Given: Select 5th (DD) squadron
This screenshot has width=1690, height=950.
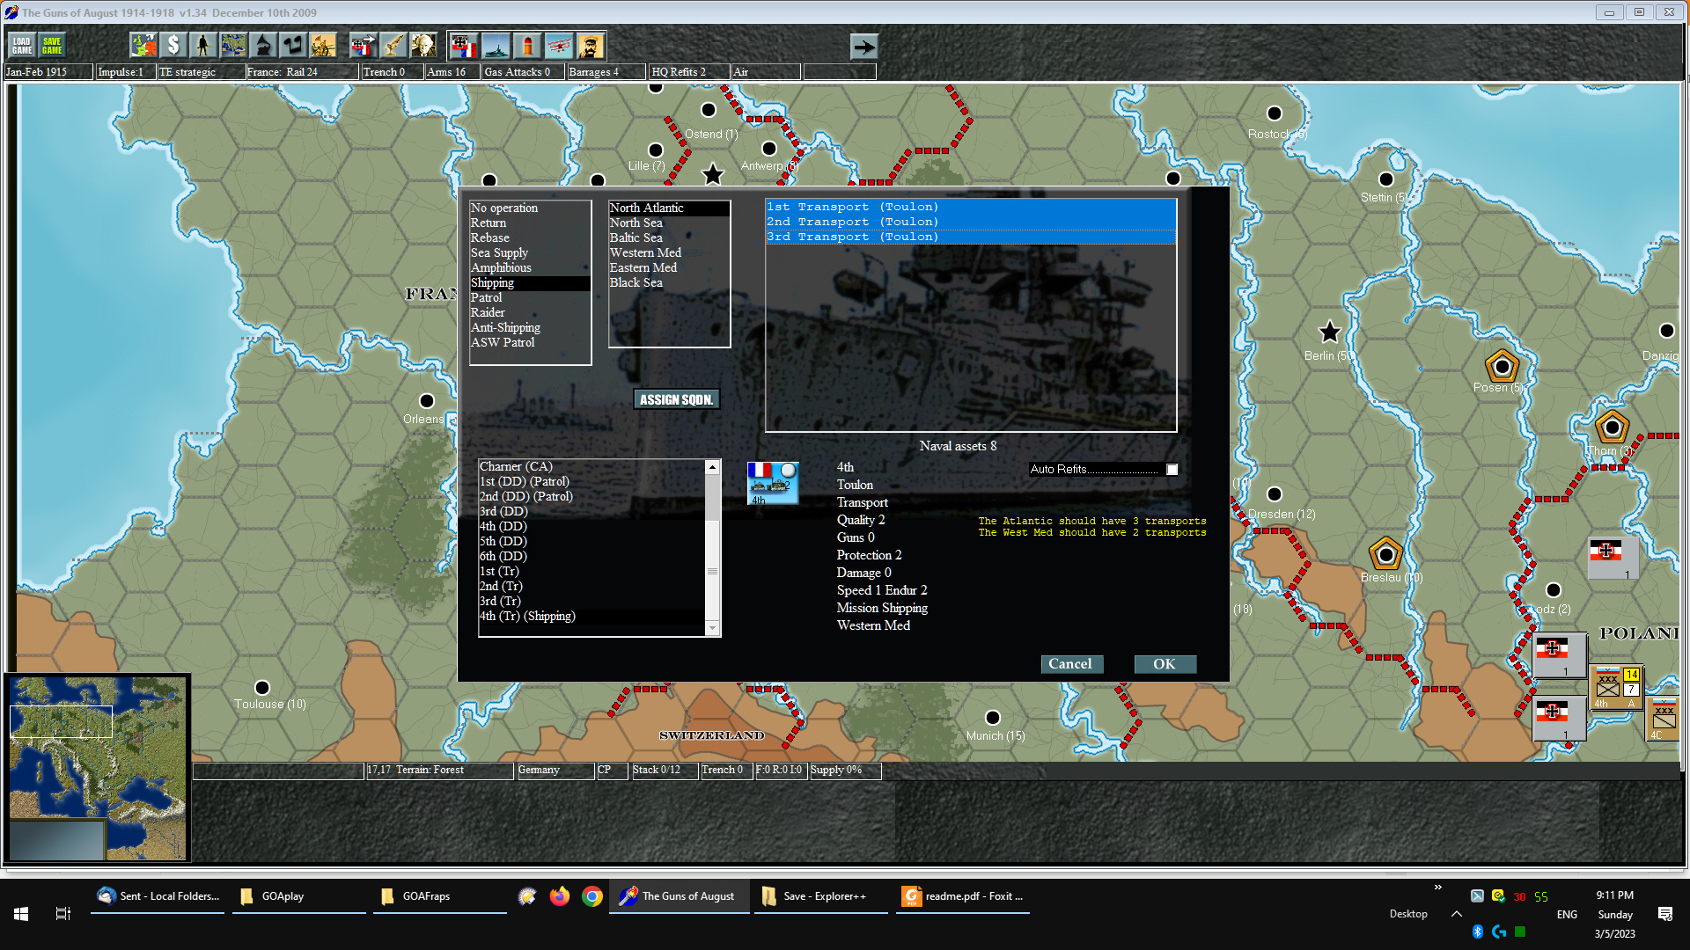Looking at the screenshot, I should click(x=591, y=542).
